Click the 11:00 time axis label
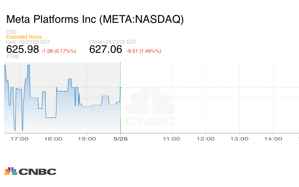This screenshot has width=299, height=187. point(172,139)
